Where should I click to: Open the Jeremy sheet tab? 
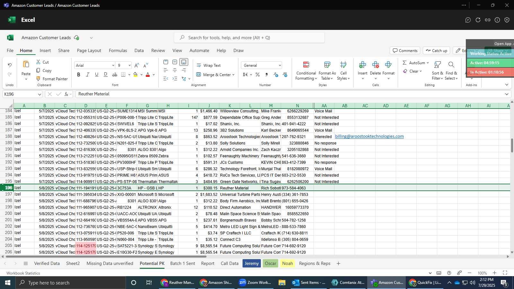point(252,263)
